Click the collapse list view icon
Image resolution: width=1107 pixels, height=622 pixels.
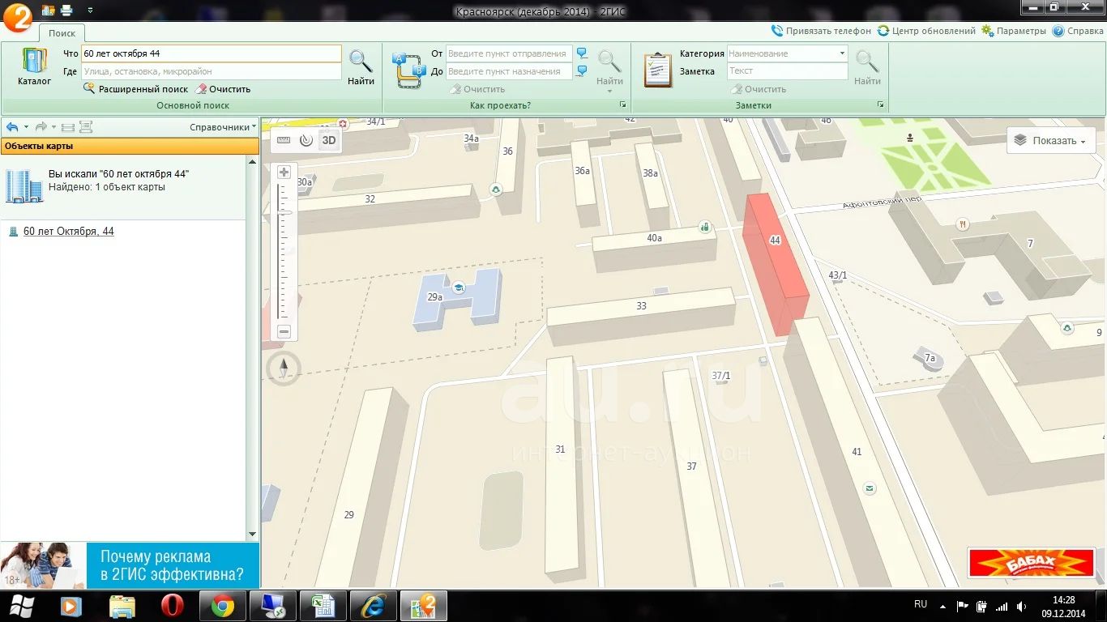[68, 127]
